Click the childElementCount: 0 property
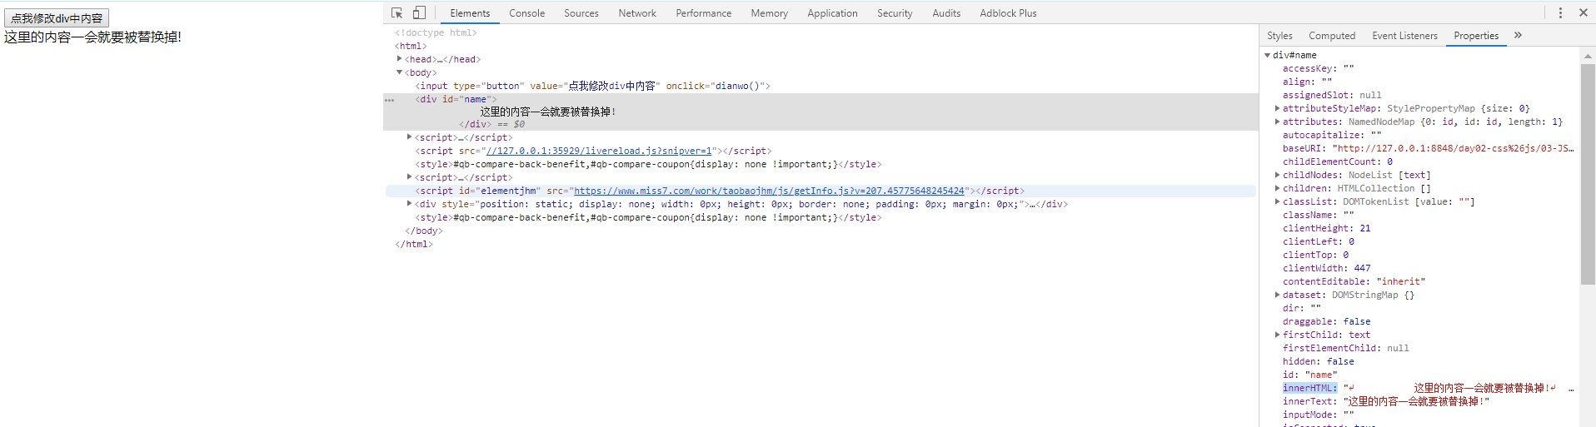1596x427 pixels. [x=1338, y=161]
